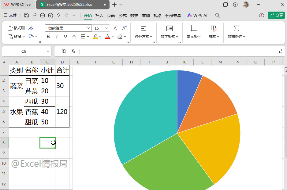Viewport: 287px width, 190px height.
Task: Click the insert function fx icon
Action: tap(73, 52)
